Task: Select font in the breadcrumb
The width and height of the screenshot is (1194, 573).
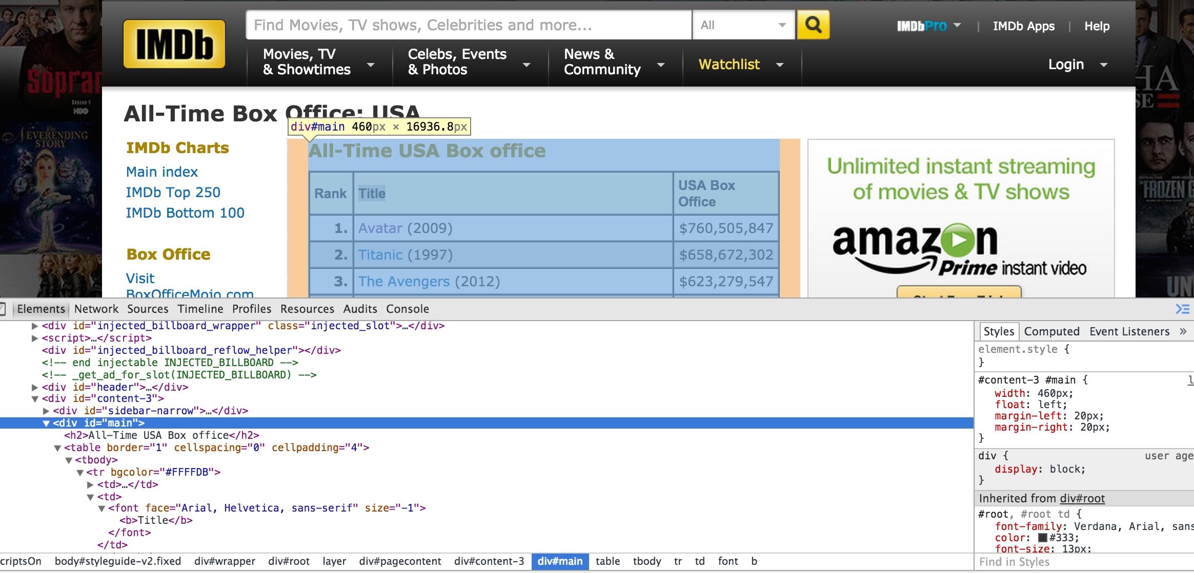Action: point(728,561)
